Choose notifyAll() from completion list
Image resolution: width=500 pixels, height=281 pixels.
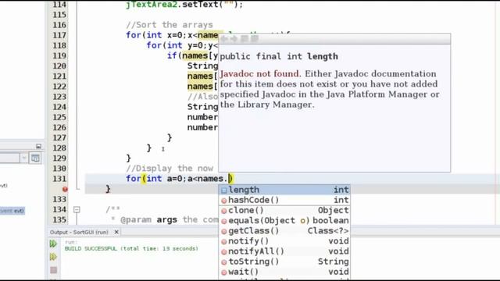[284, 251]
